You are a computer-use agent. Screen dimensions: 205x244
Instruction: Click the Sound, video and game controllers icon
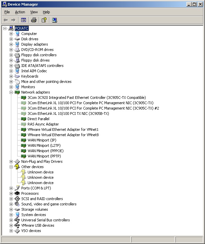pos(17,204)
